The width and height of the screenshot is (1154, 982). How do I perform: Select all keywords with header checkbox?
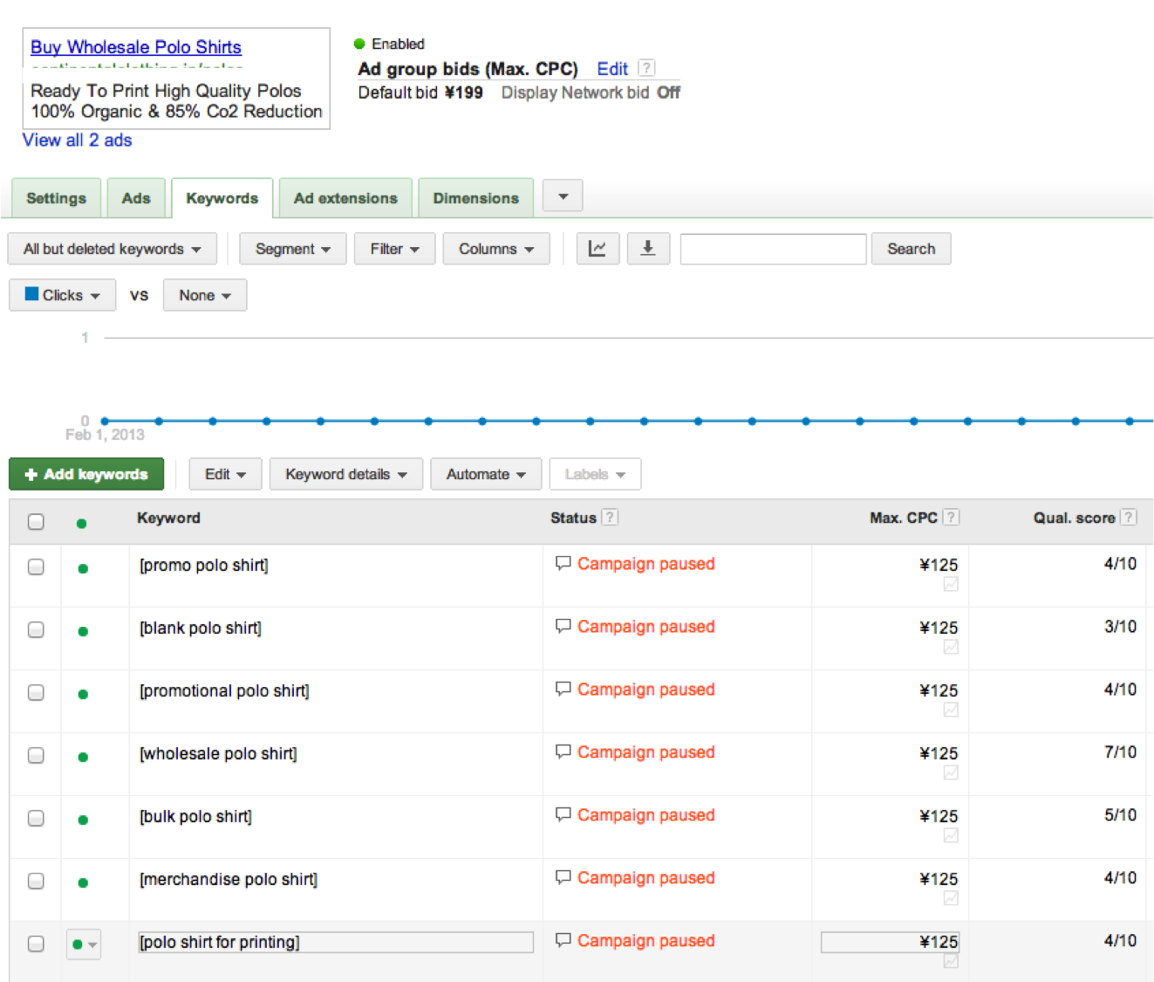pos(36,521)
